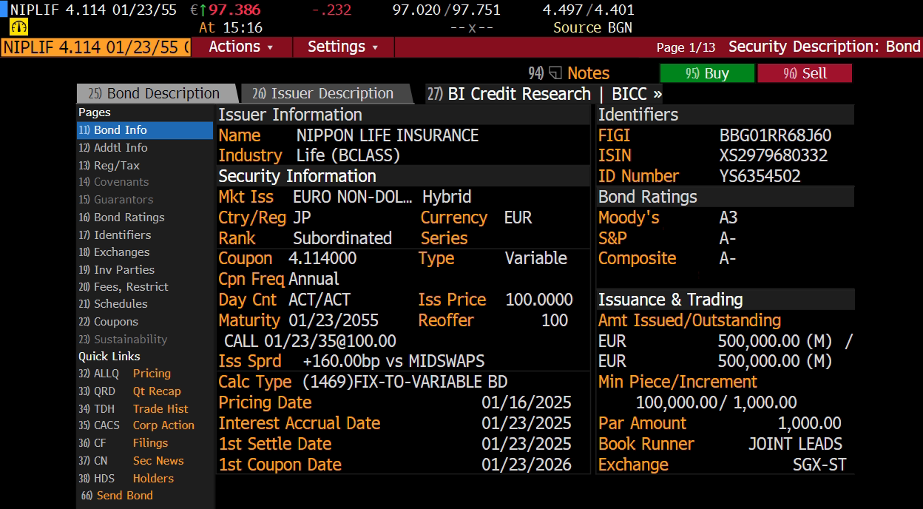The image size is (923, 509).
Task: Click the bid/ask quote 97.020/97.751
Action: 446,10
